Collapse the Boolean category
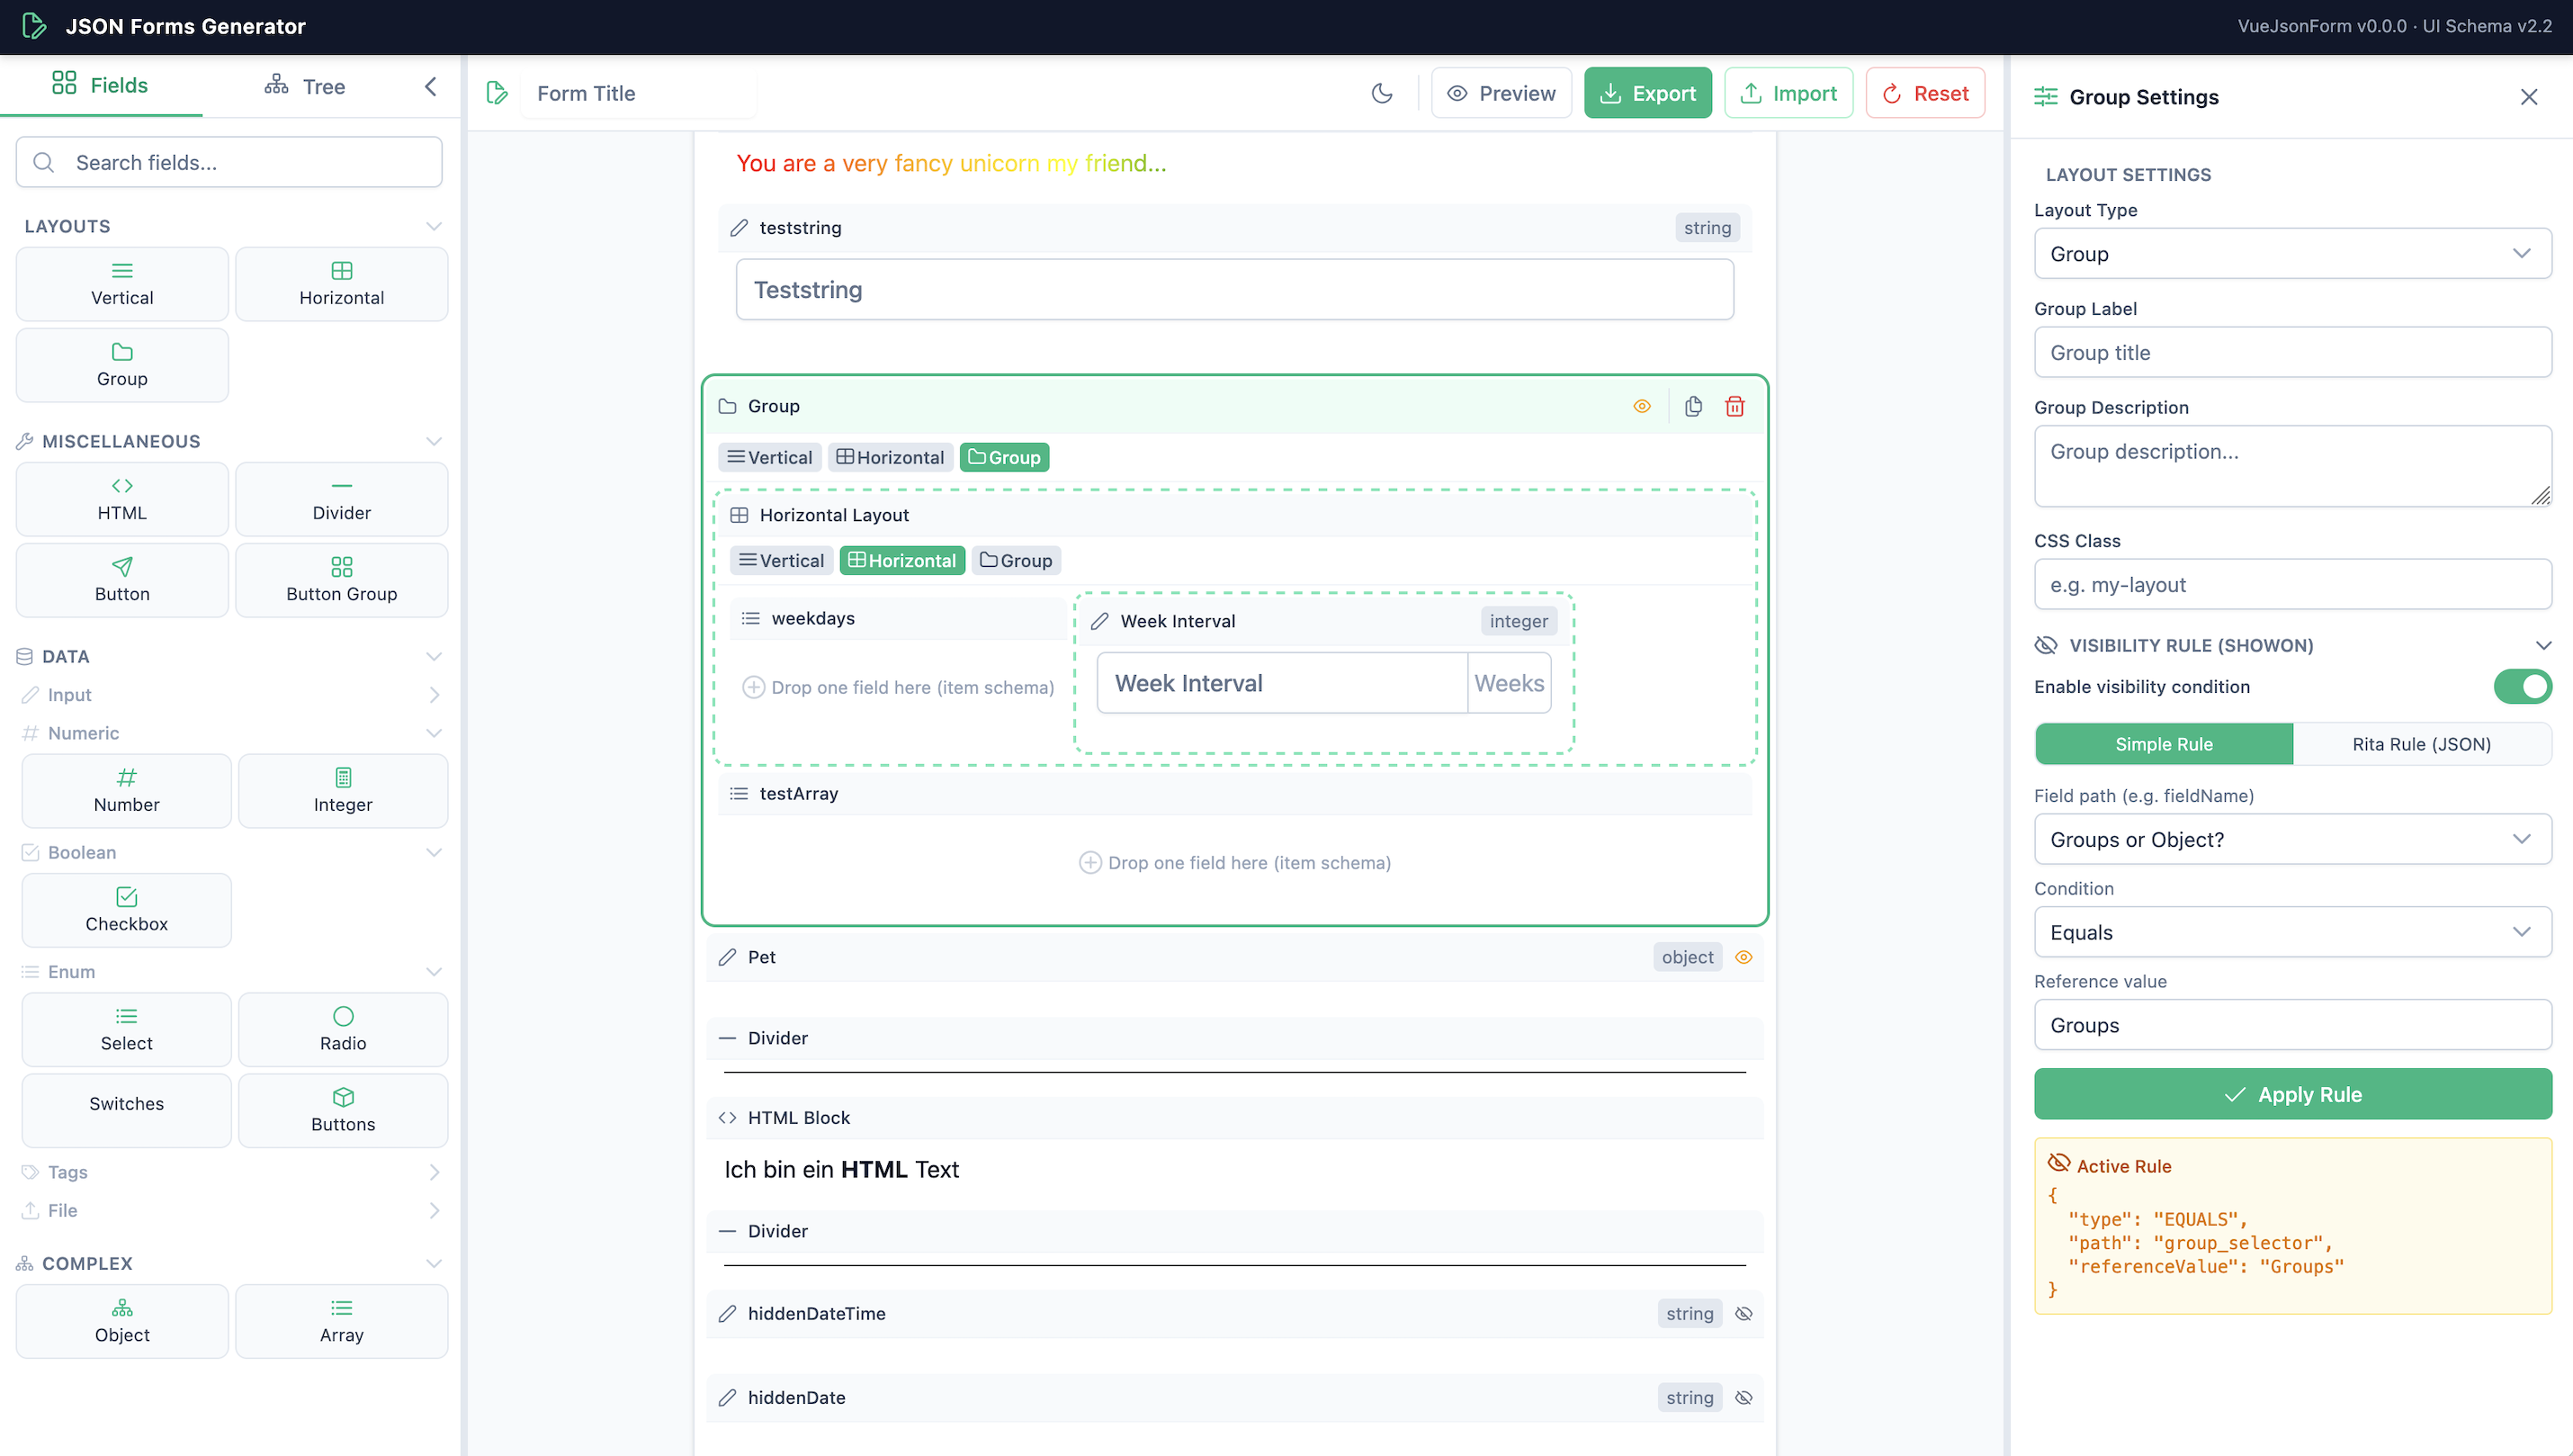This screenshot has width=2573, height=1456. click(x=434, y=852)
